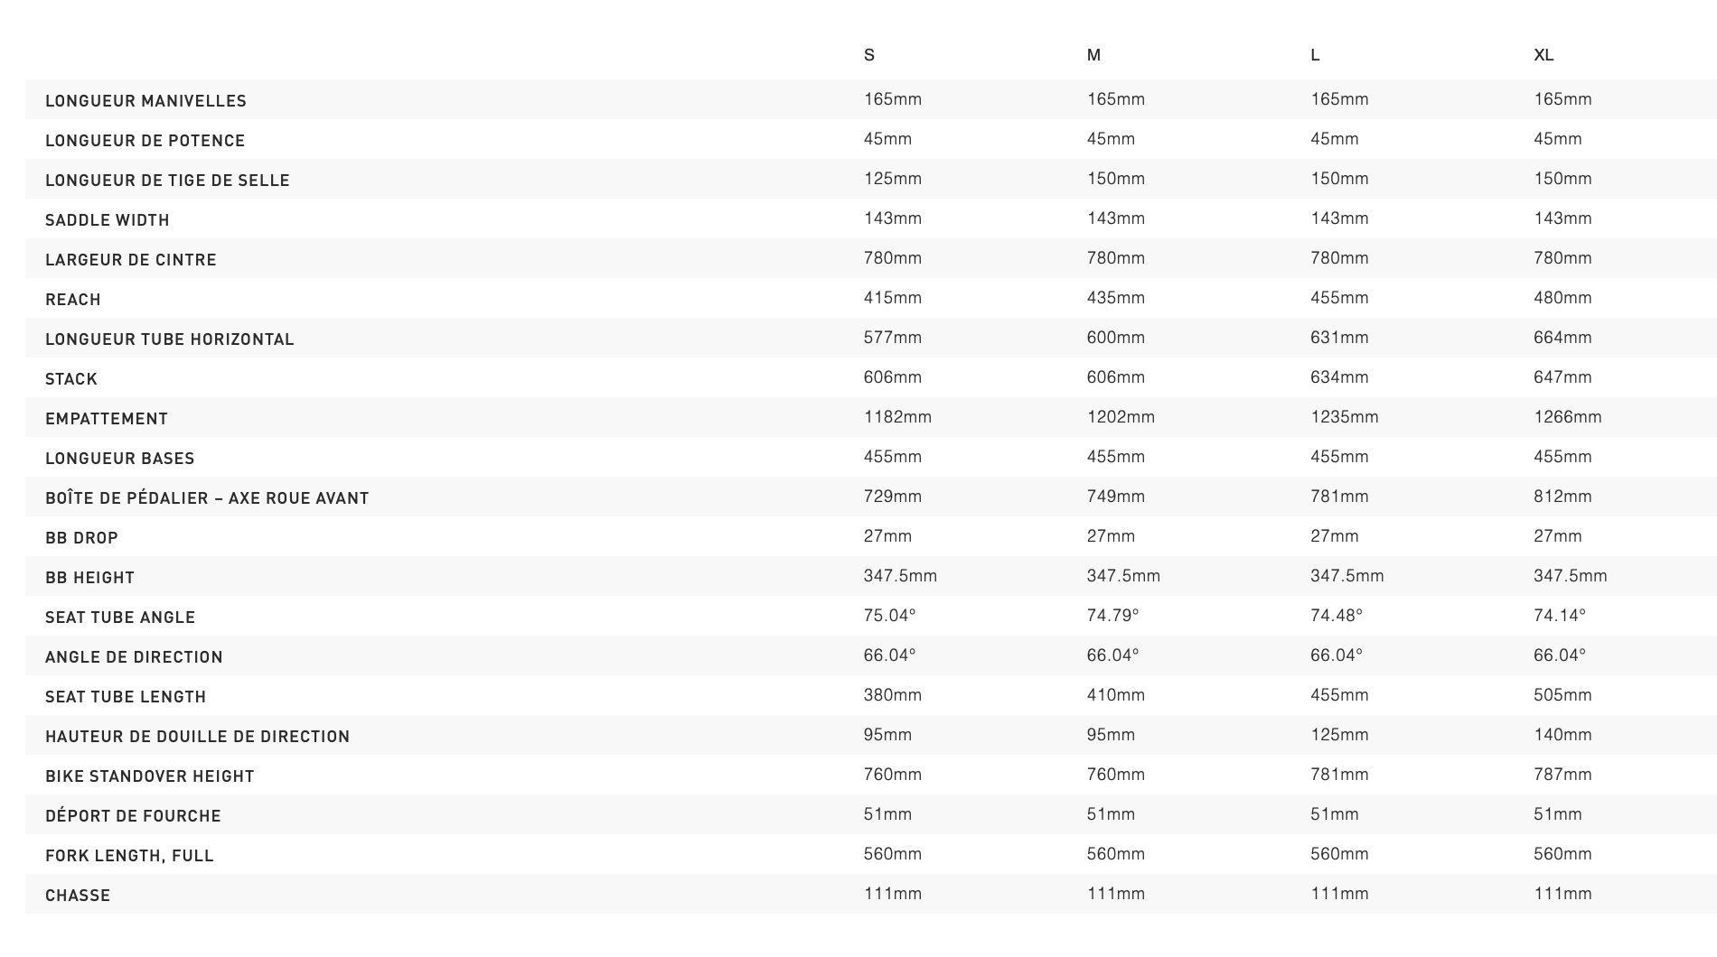
Task: Click the S size column header
Action: 869,55
